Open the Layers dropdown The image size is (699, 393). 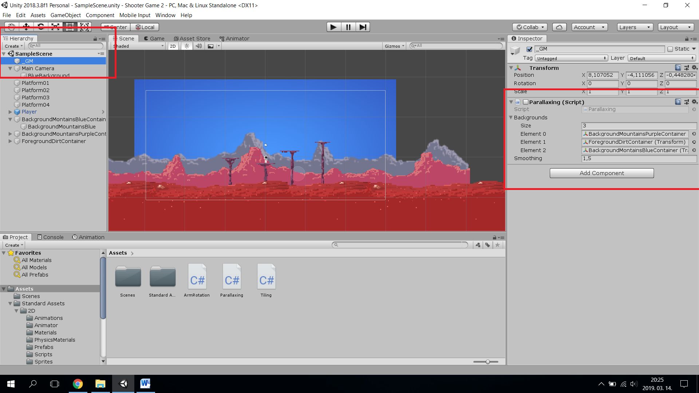tap(635, 27)
